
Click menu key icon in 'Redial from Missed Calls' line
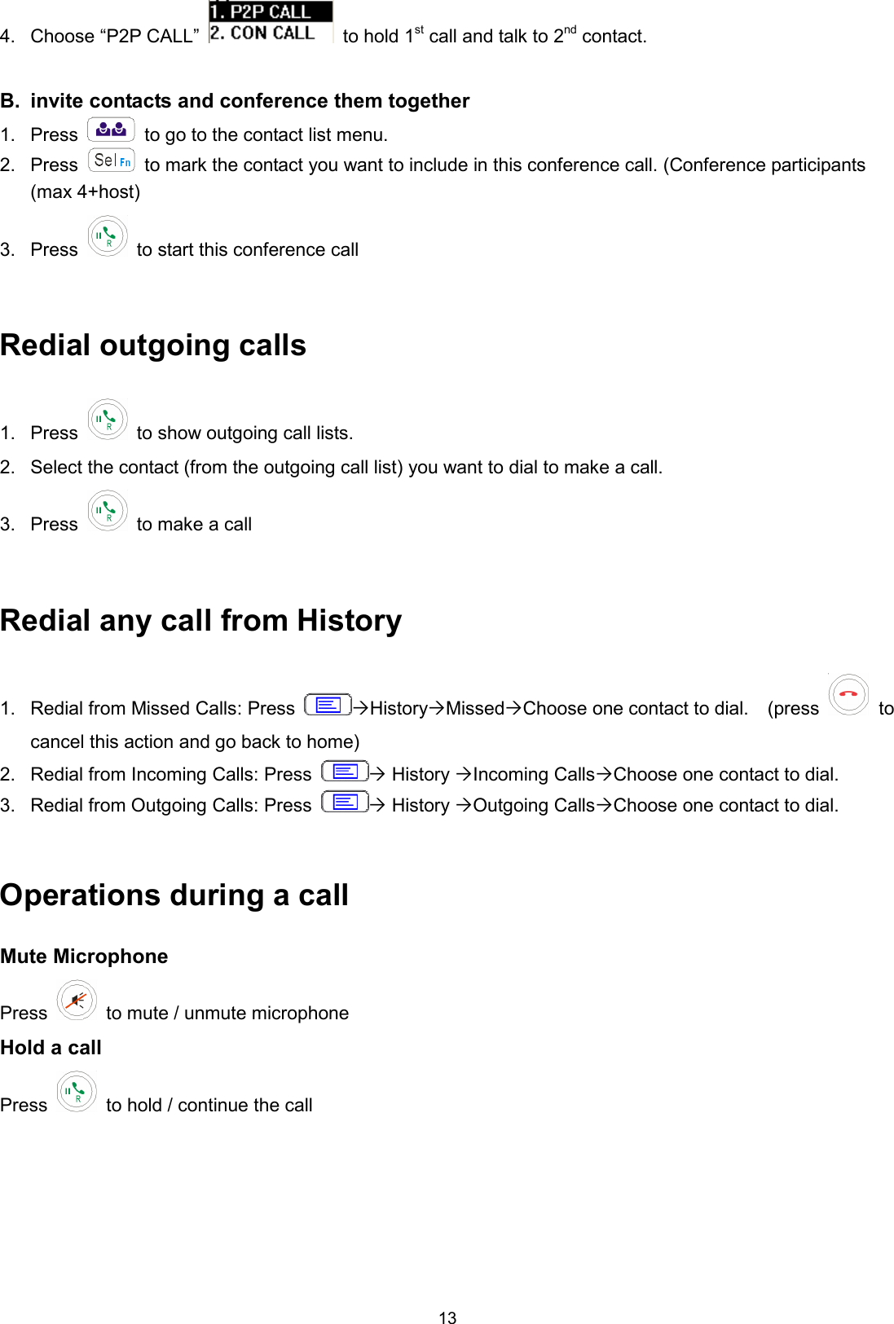(328, 705)
